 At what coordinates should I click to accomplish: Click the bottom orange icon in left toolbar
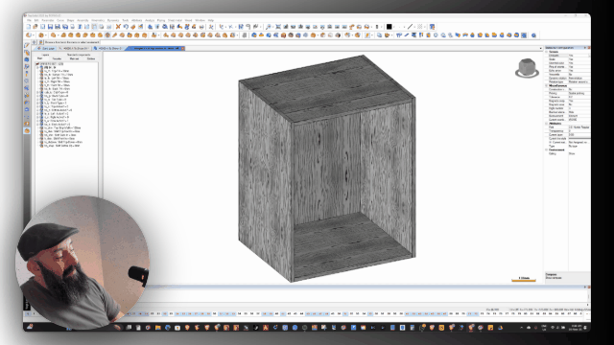27,130
